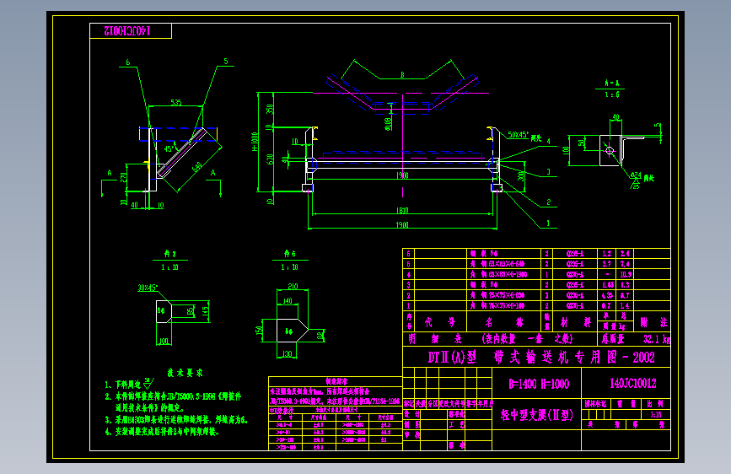Select the 30X45° chamfer note on part 3
731x474 pixels.
pyautogui.click(x=148, y=288)
